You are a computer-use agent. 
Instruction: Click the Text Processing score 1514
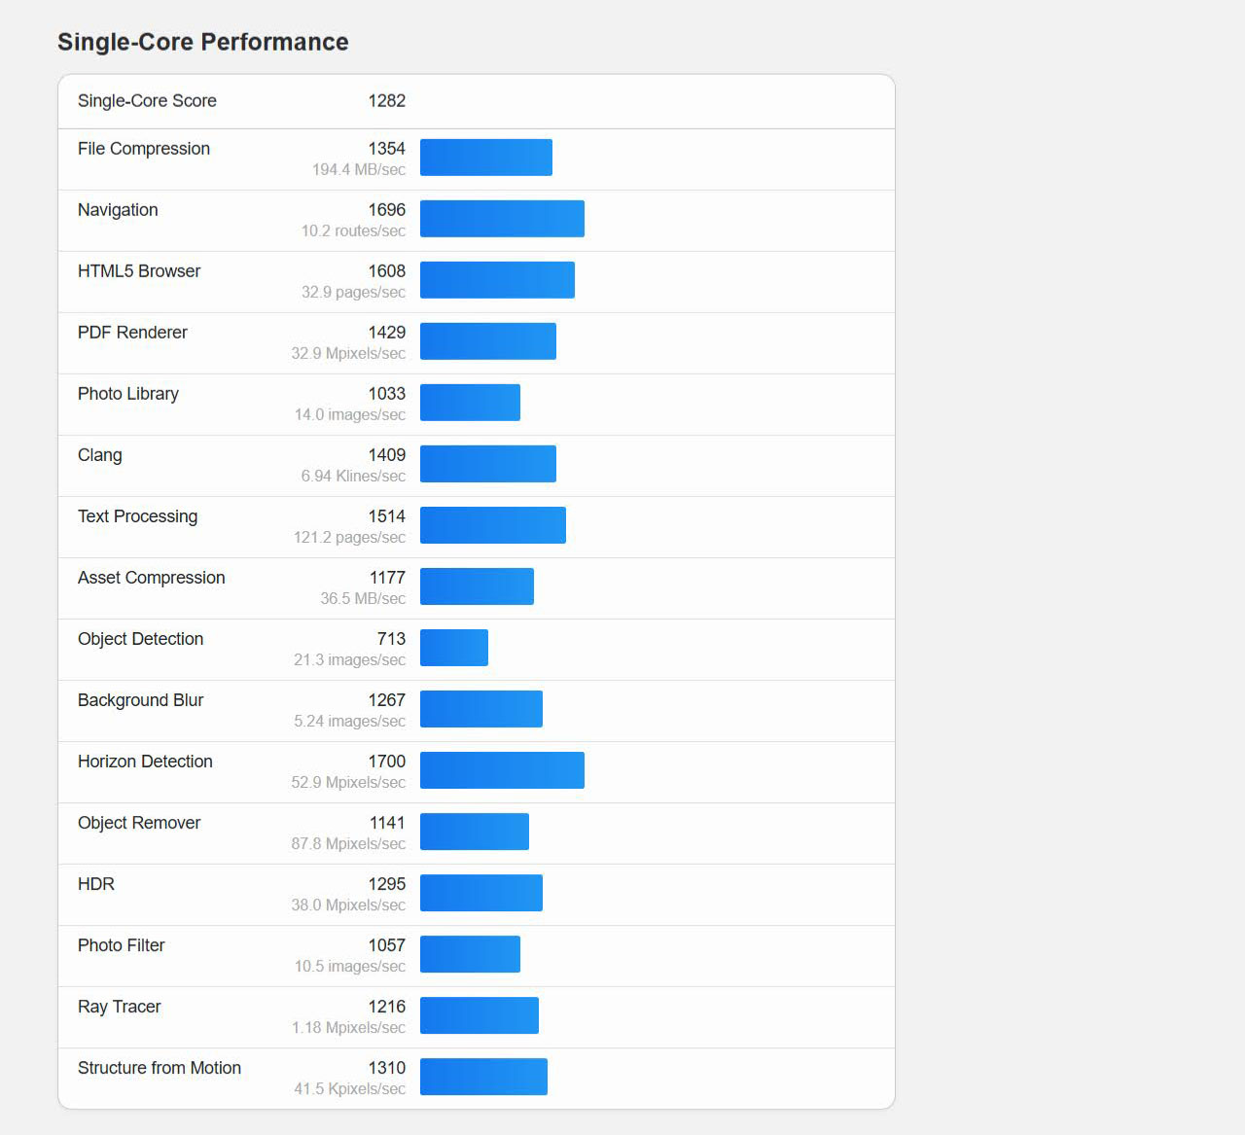point(387,516)
